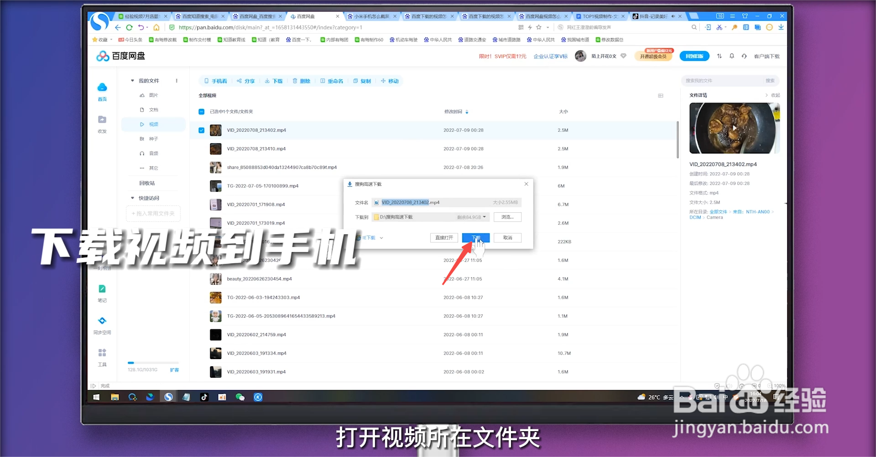Switch file list to grid view icon
Viewport: 876px width, 457px height.
coord(661,96)
